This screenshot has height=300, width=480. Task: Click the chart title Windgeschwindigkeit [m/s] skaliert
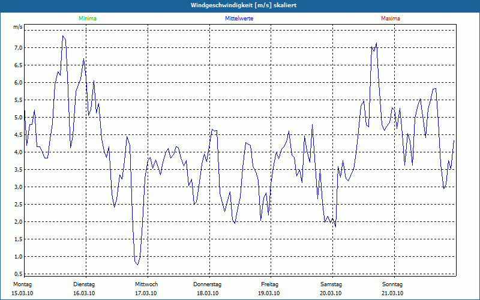click(244, 5)
